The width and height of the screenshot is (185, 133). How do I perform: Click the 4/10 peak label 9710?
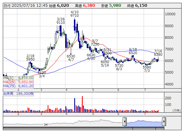[x=75, y=16]
